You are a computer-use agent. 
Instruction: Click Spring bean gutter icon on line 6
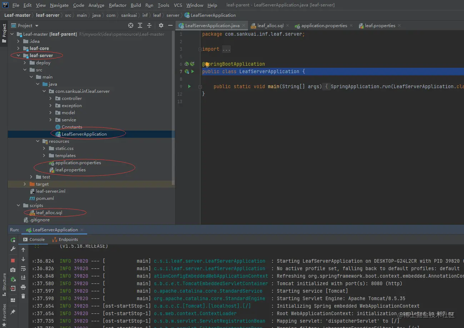click(x=186, y=64)
